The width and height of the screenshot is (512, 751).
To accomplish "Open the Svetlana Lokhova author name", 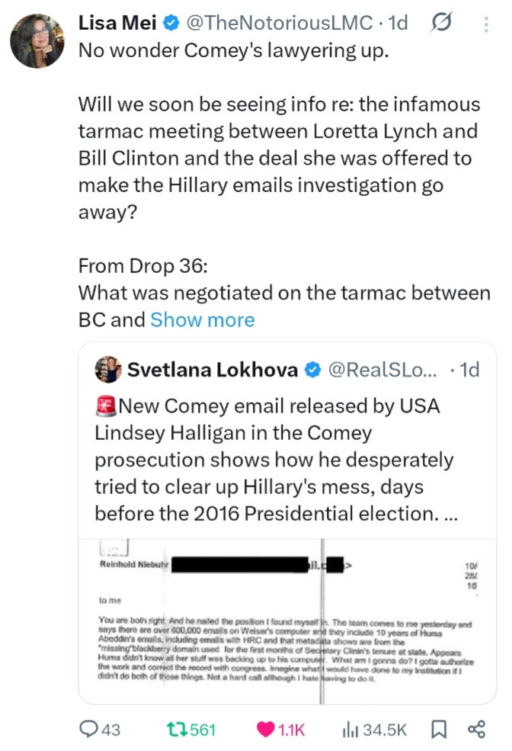I will coord(213,371).
